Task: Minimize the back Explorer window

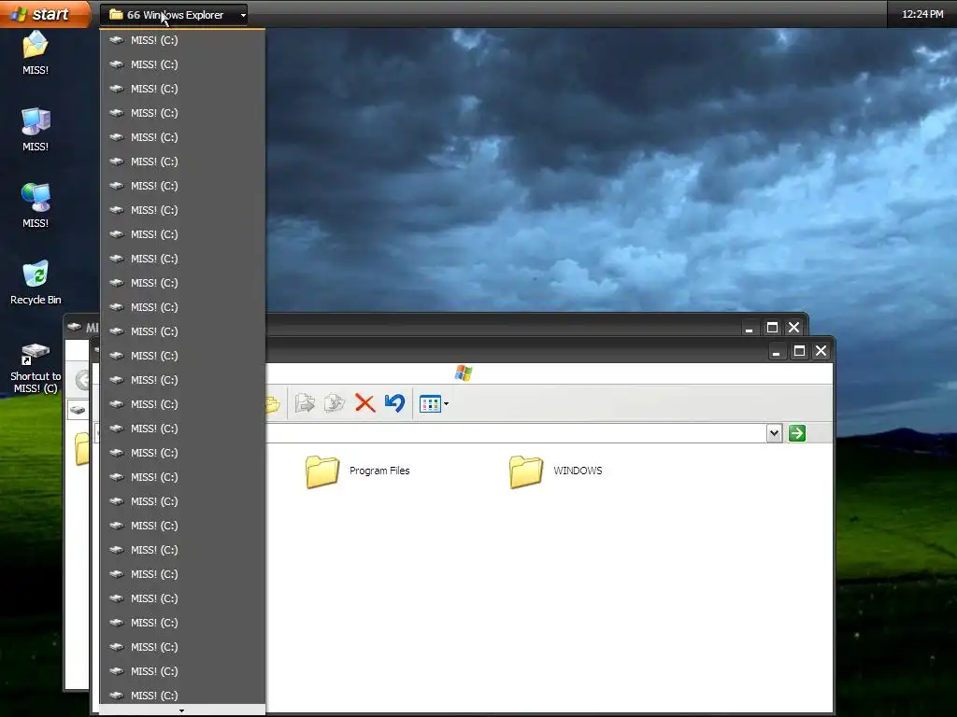Action: coord(749,328)
